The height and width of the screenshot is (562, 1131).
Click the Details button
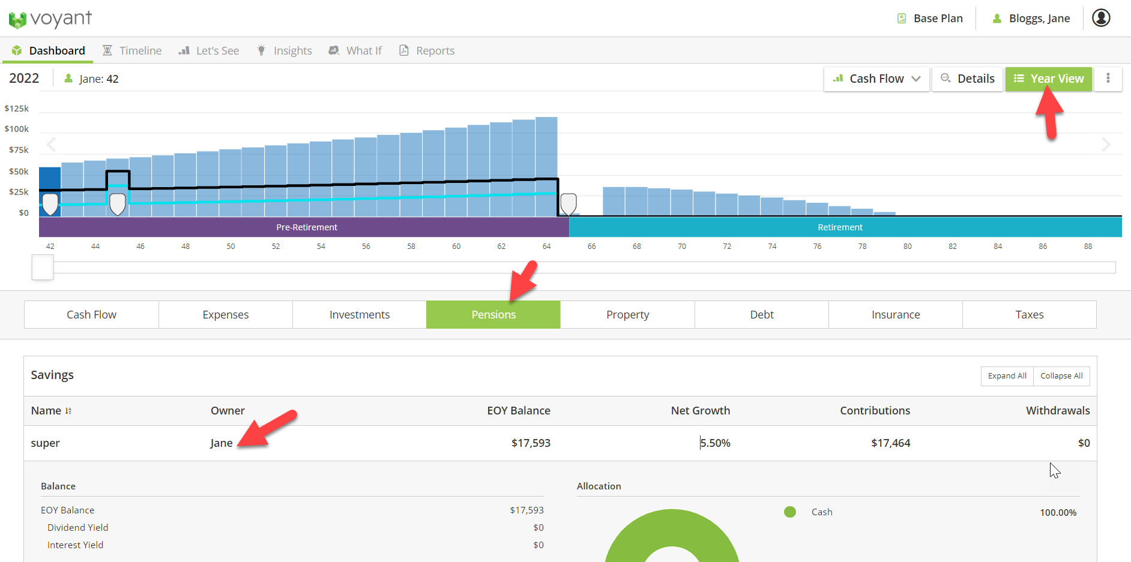point(968,79)
